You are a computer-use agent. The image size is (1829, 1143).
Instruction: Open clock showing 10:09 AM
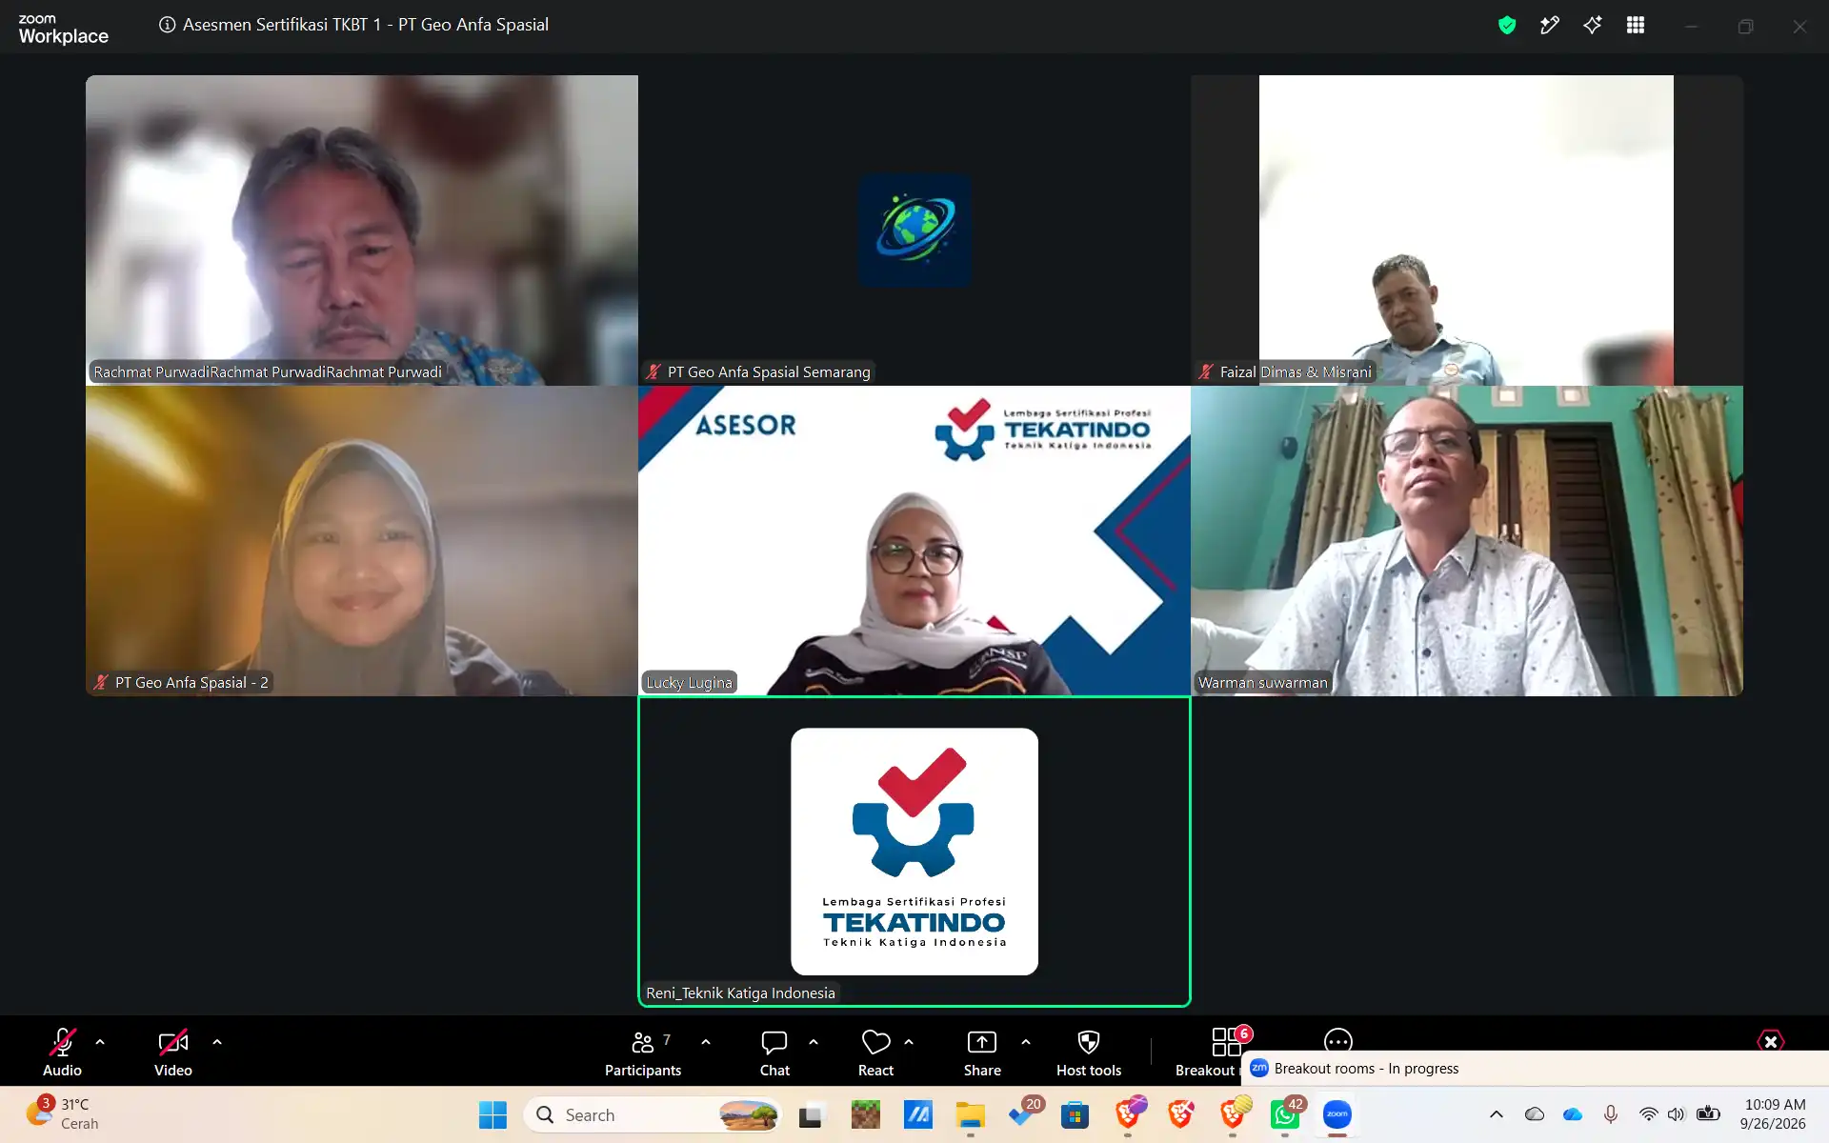click(1774, 1114)
